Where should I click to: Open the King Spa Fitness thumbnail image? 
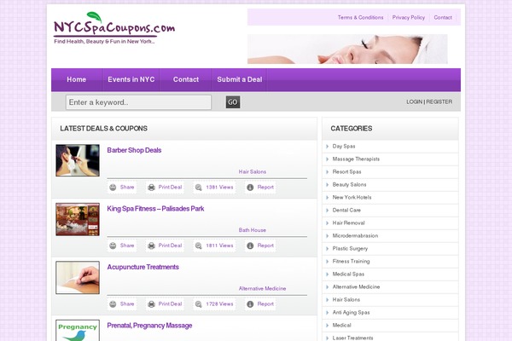click(x=78, y=219)
